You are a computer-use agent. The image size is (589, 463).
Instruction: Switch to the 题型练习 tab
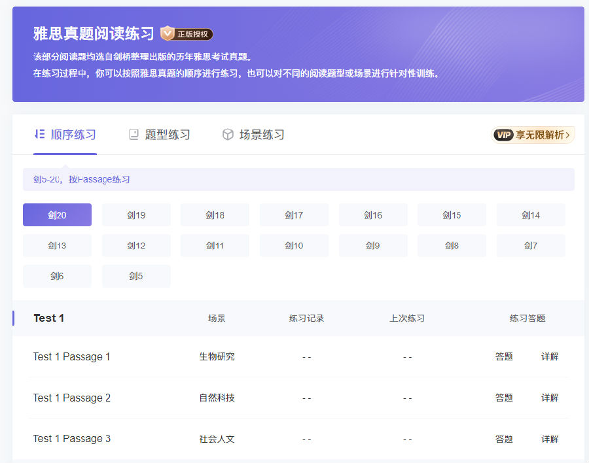(x=168, y=135)
